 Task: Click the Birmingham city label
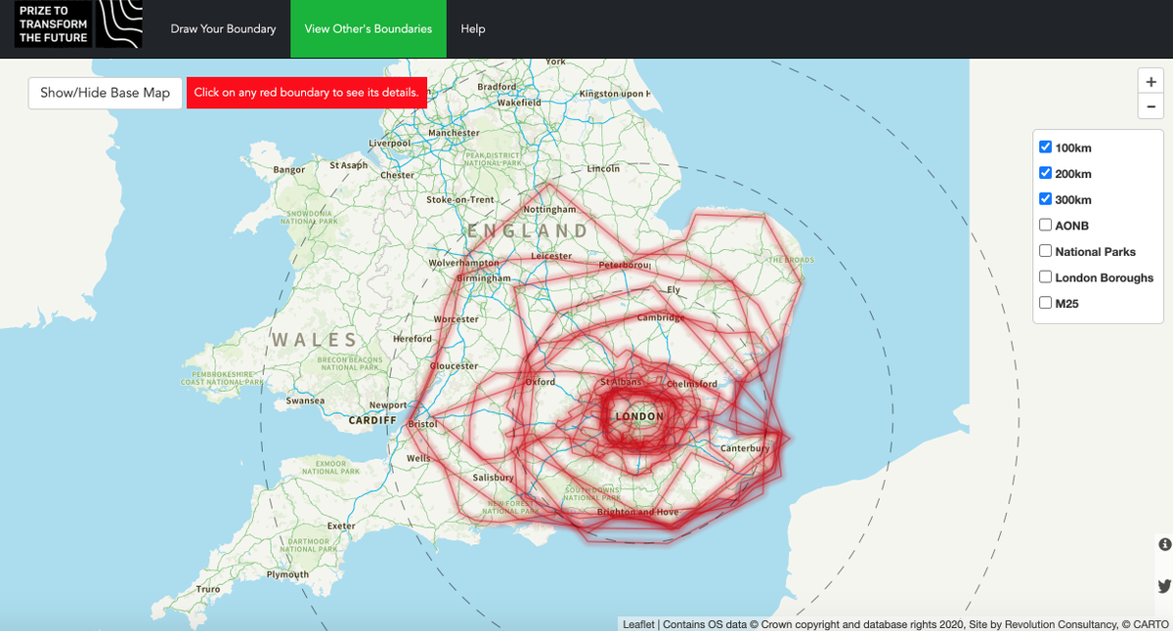483,278
